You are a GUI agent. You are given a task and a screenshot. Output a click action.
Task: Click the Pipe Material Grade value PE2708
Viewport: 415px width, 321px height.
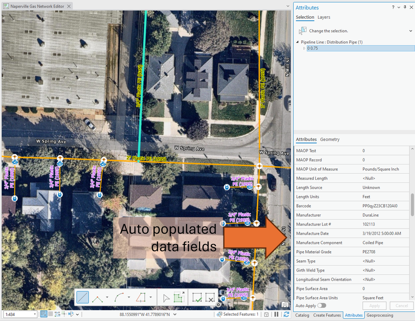pyautogui.click(x=369, y=252)
